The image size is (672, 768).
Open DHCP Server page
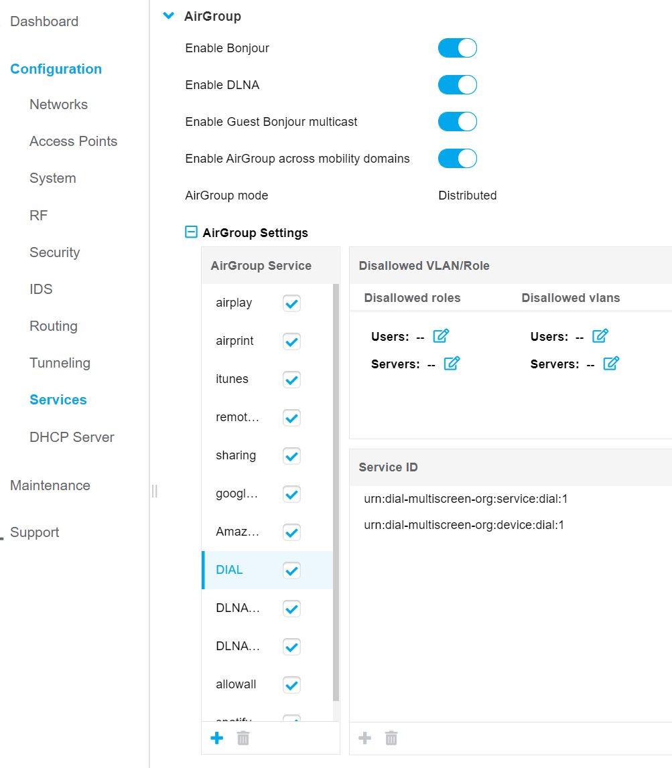[x=72, y=437]
